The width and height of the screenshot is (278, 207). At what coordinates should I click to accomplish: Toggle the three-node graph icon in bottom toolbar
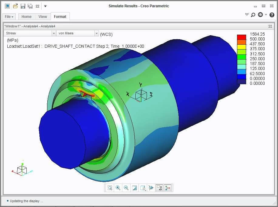(168, 188)
